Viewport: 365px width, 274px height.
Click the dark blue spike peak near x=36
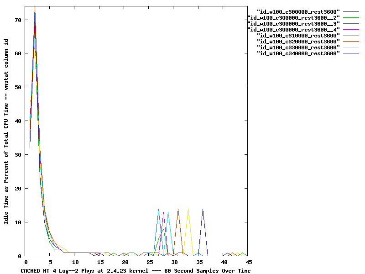(x=203, y=209)
